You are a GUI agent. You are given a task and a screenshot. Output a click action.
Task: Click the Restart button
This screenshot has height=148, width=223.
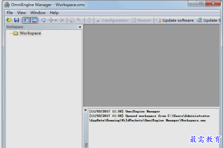(x=141, y=20)
